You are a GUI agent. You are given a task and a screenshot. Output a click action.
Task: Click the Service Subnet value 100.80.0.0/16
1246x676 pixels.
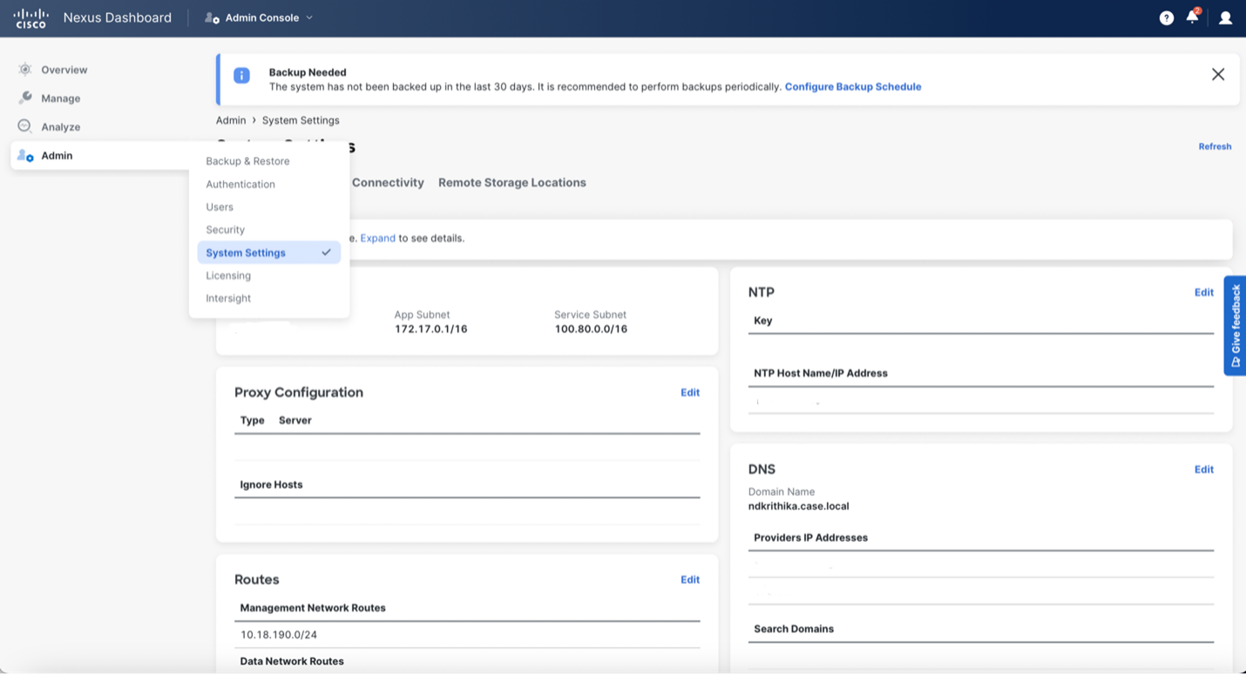tap(591, 329)
